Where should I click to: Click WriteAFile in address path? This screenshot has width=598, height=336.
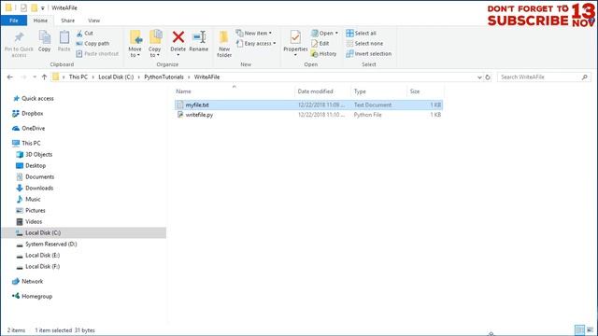click(206, 77)
